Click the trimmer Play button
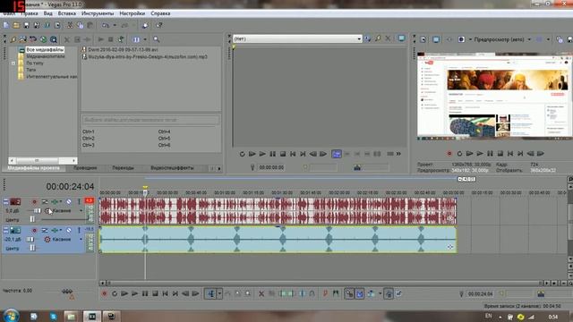 [262, 154]
